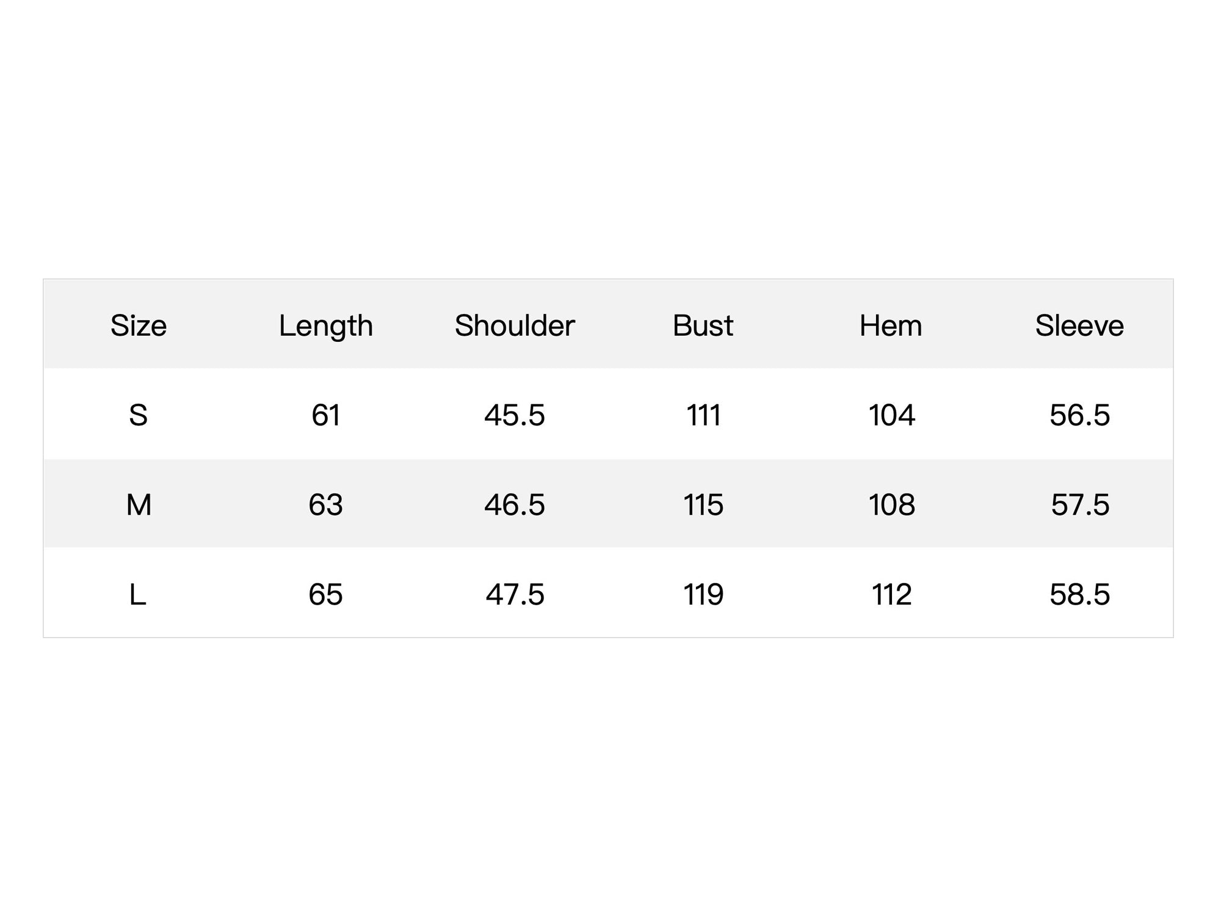Viewport: 1221px width, 916px height.
Task: Select bust value 119
Action: click(x=703, y=594)
